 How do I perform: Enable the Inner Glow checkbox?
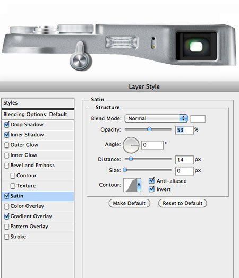[x=6, y=155]
